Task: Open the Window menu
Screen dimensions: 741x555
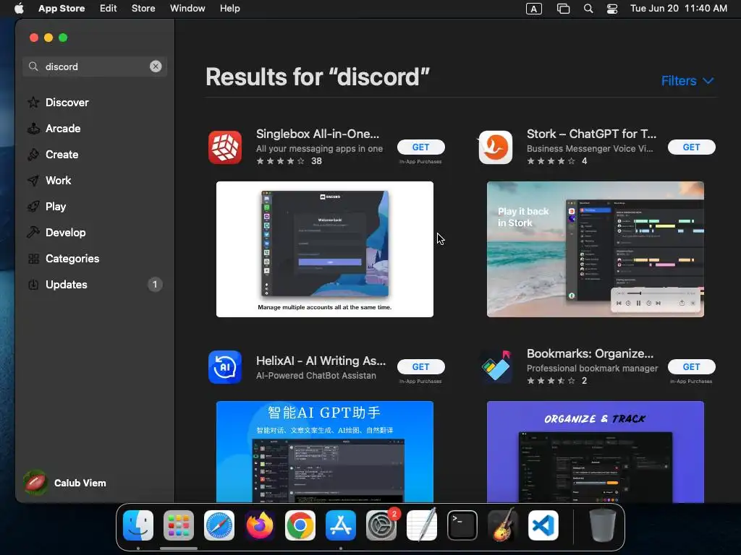Action: tap(187, 9)
